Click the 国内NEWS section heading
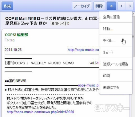This screenshot has width=135, height=117. pos(15,81)
